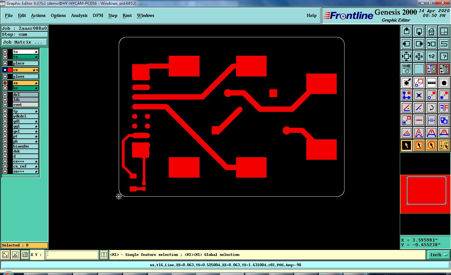Toggle display checkbox for layer gml

click(x=5, y=131)
